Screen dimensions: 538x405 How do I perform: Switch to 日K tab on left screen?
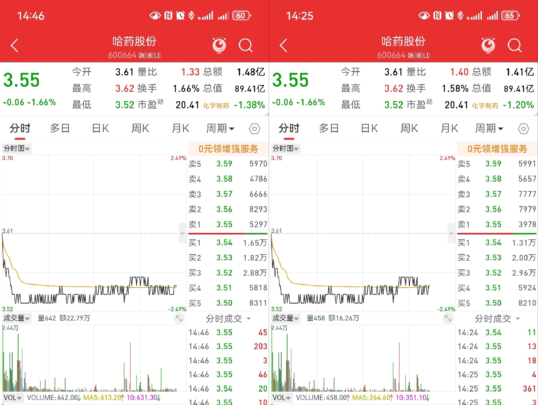pos(100,128)
